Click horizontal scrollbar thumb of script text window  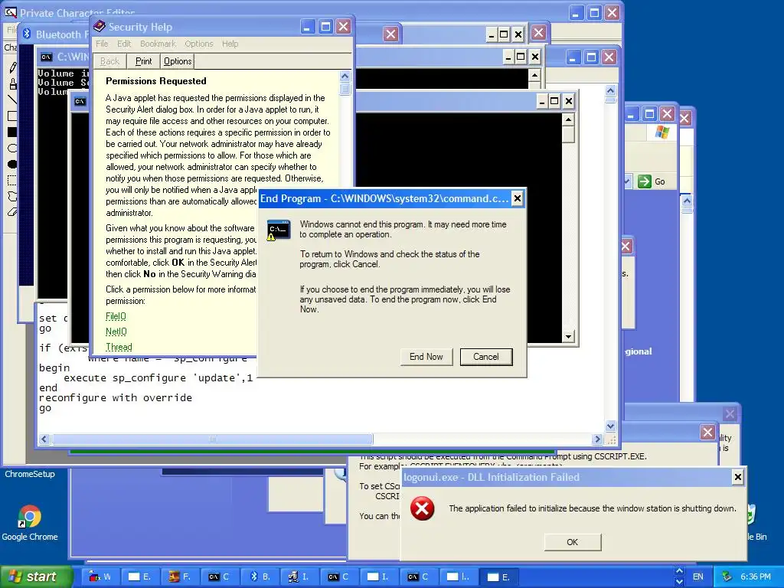point(212,439)
